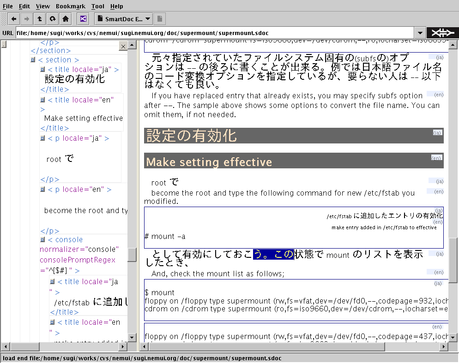This screenshot has height=363, width=459.
Task: Collapse console's title locale="en node
Action: (52, 322)
